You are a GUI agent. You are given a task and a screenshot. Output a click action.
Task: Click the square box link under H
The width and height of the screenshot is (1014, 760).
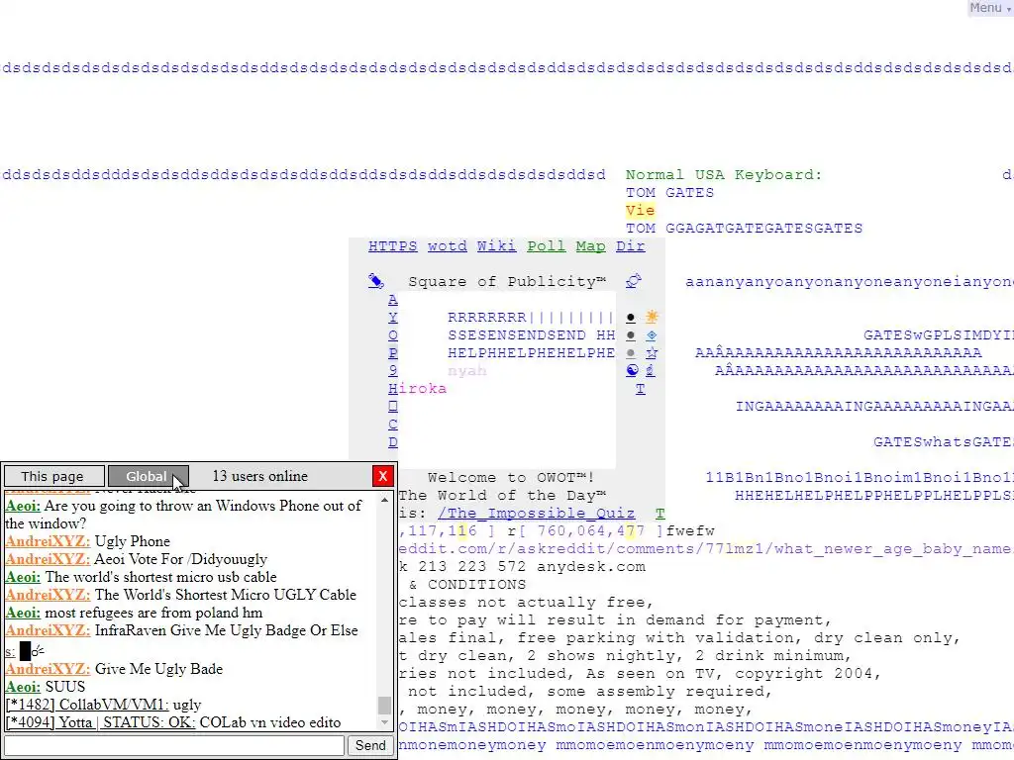(x=392, y=407)
